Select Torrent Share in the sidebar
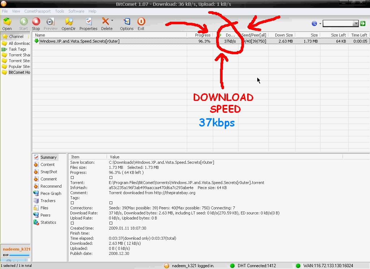 (19, 55)
